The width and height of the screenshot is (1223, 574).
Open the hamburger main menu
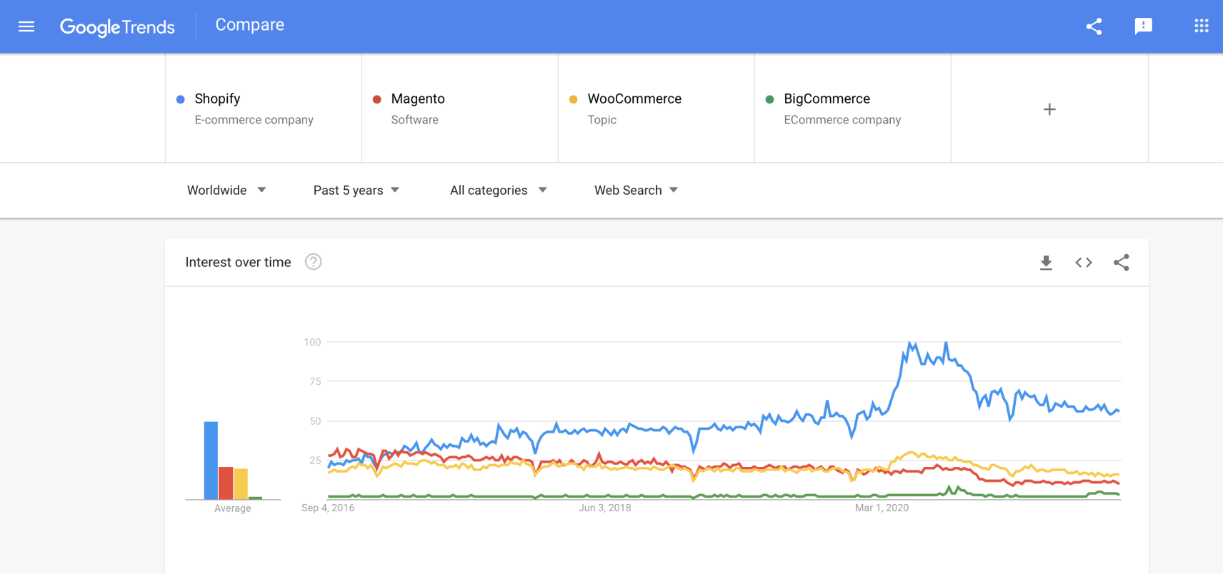tap(26, 26)
